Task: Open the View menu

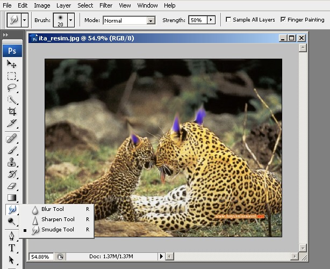Action: pos(125,5)
